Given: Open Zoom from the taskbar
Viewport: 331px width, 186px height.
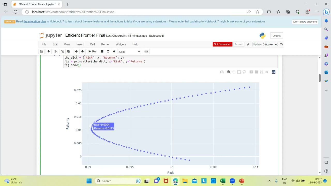Looking at the screenshot, I should (x=232, y=181).
